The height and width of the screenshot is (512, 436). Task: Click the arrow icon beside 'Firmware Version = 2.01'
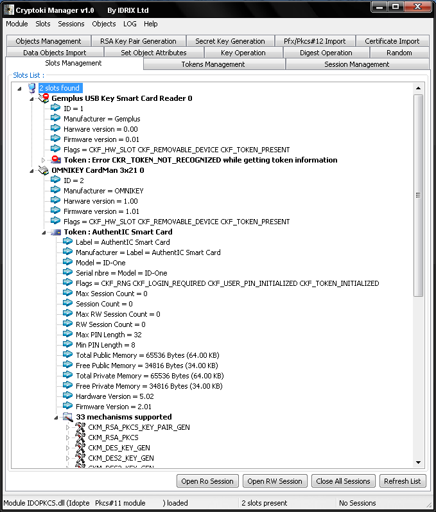tap(67, 405)
